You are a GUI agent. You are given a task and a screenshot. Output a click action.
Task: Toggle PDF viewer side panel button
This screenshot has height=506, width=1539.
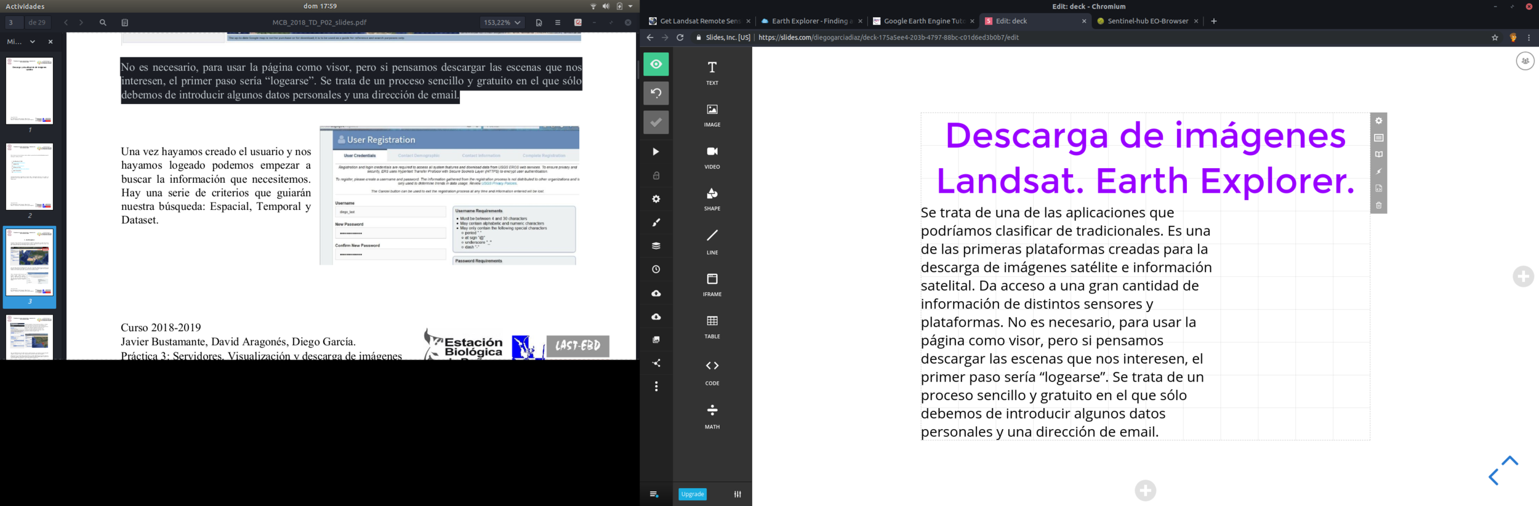point(124,22)
